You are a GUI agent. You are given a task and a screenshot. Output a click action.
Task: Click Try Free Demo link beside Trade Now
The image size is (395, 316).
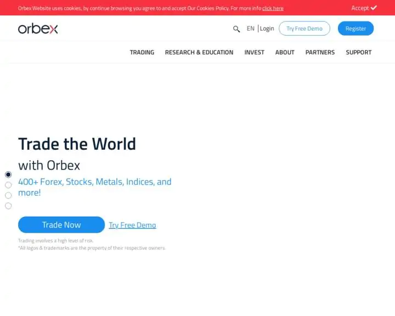132,225
